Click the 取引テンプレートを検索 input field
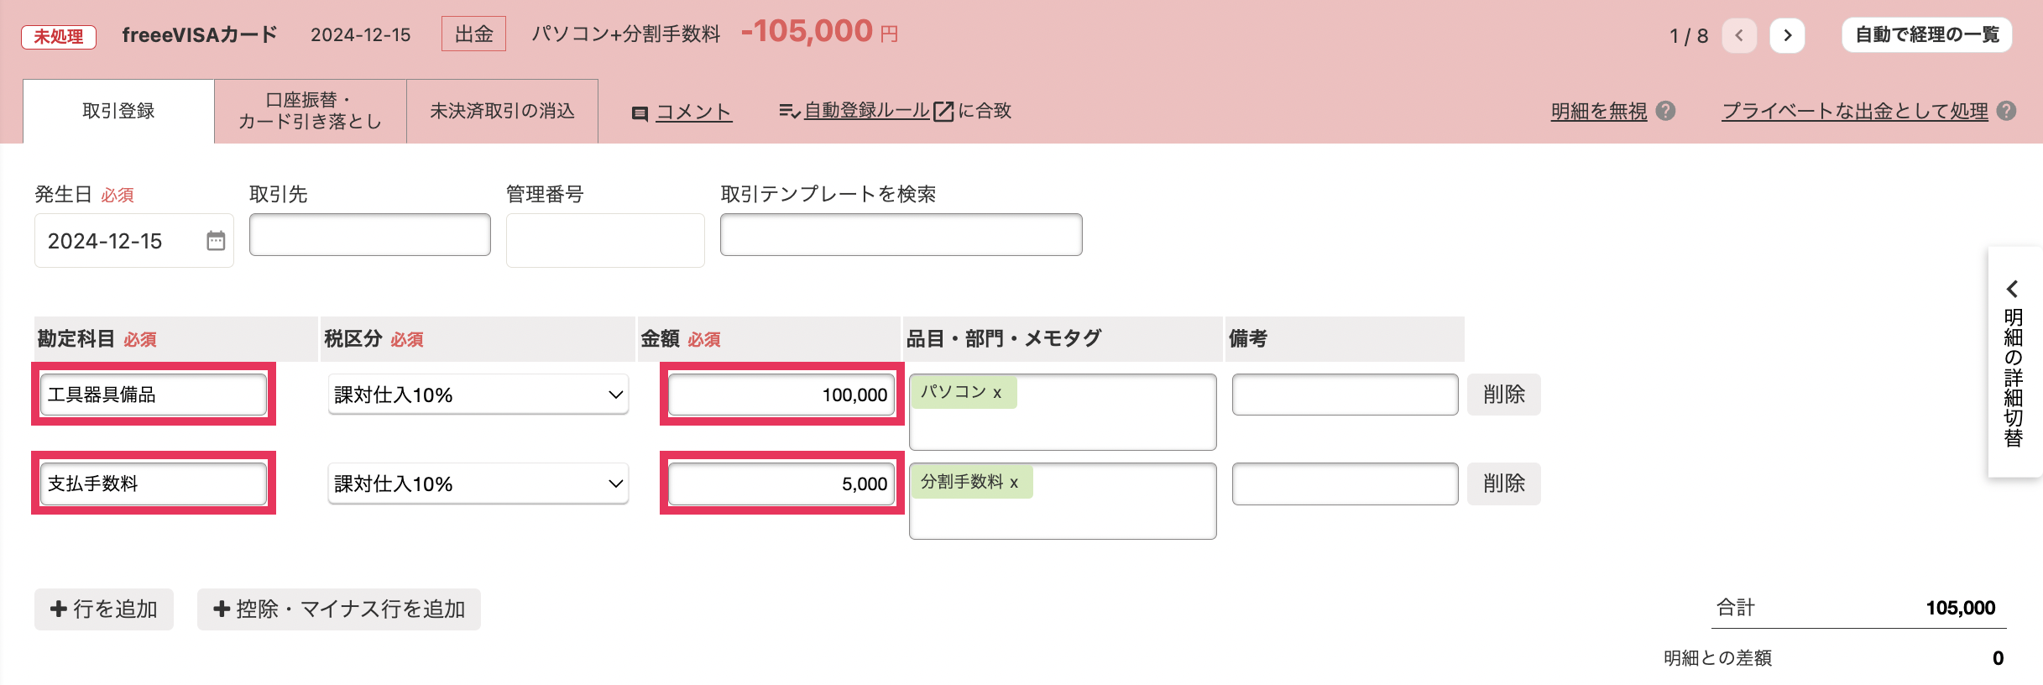 click(x=901, y=234)
